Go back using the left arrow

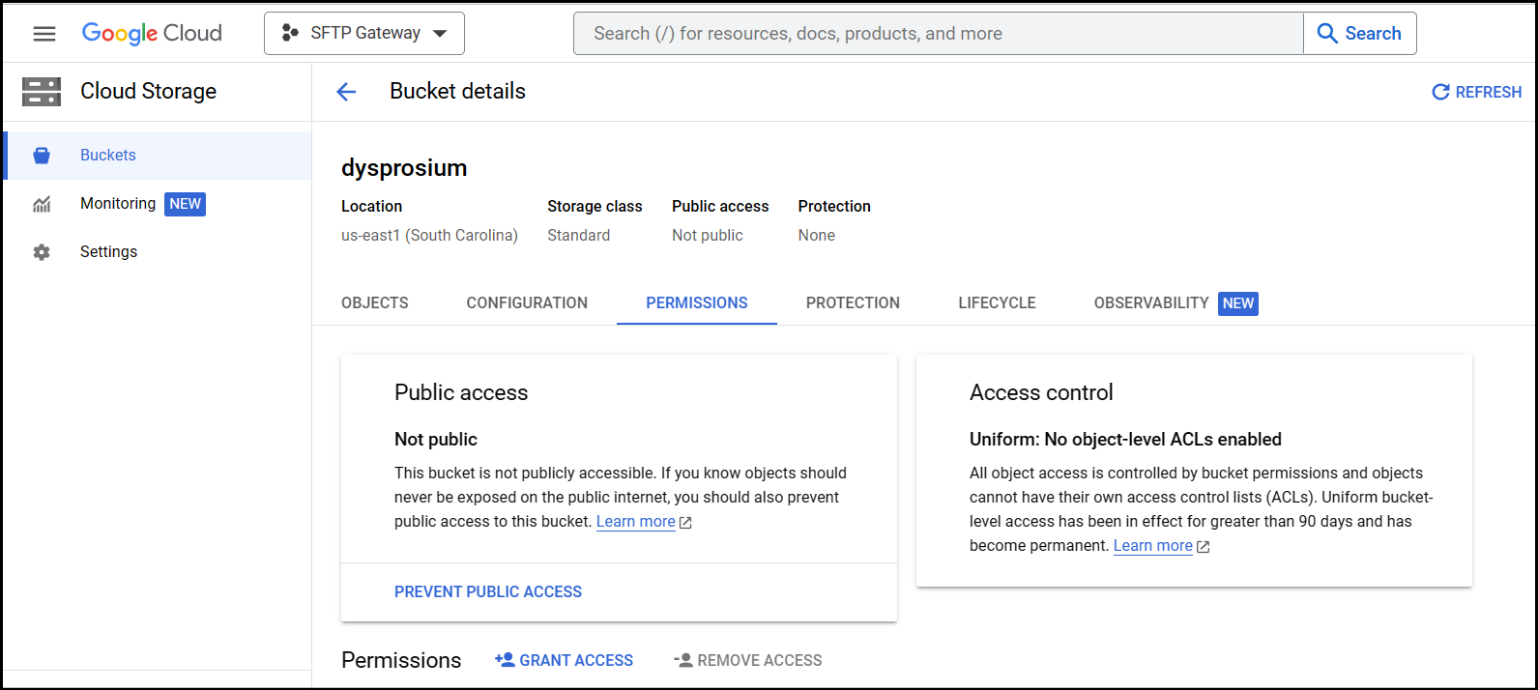click(346, 92)
